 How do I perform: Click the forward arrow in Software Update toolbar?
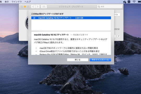click(38, 7)
